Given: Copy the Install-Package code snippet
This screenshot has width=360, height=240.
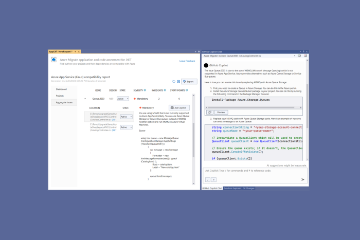Looking at the screenshot, I should click(210, 112).
